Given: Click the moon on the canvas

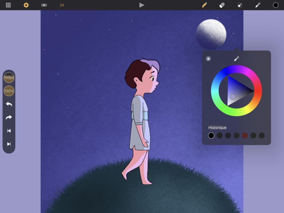Looking at the screenshot, I should pyautogui.click(x=211, y=34).
